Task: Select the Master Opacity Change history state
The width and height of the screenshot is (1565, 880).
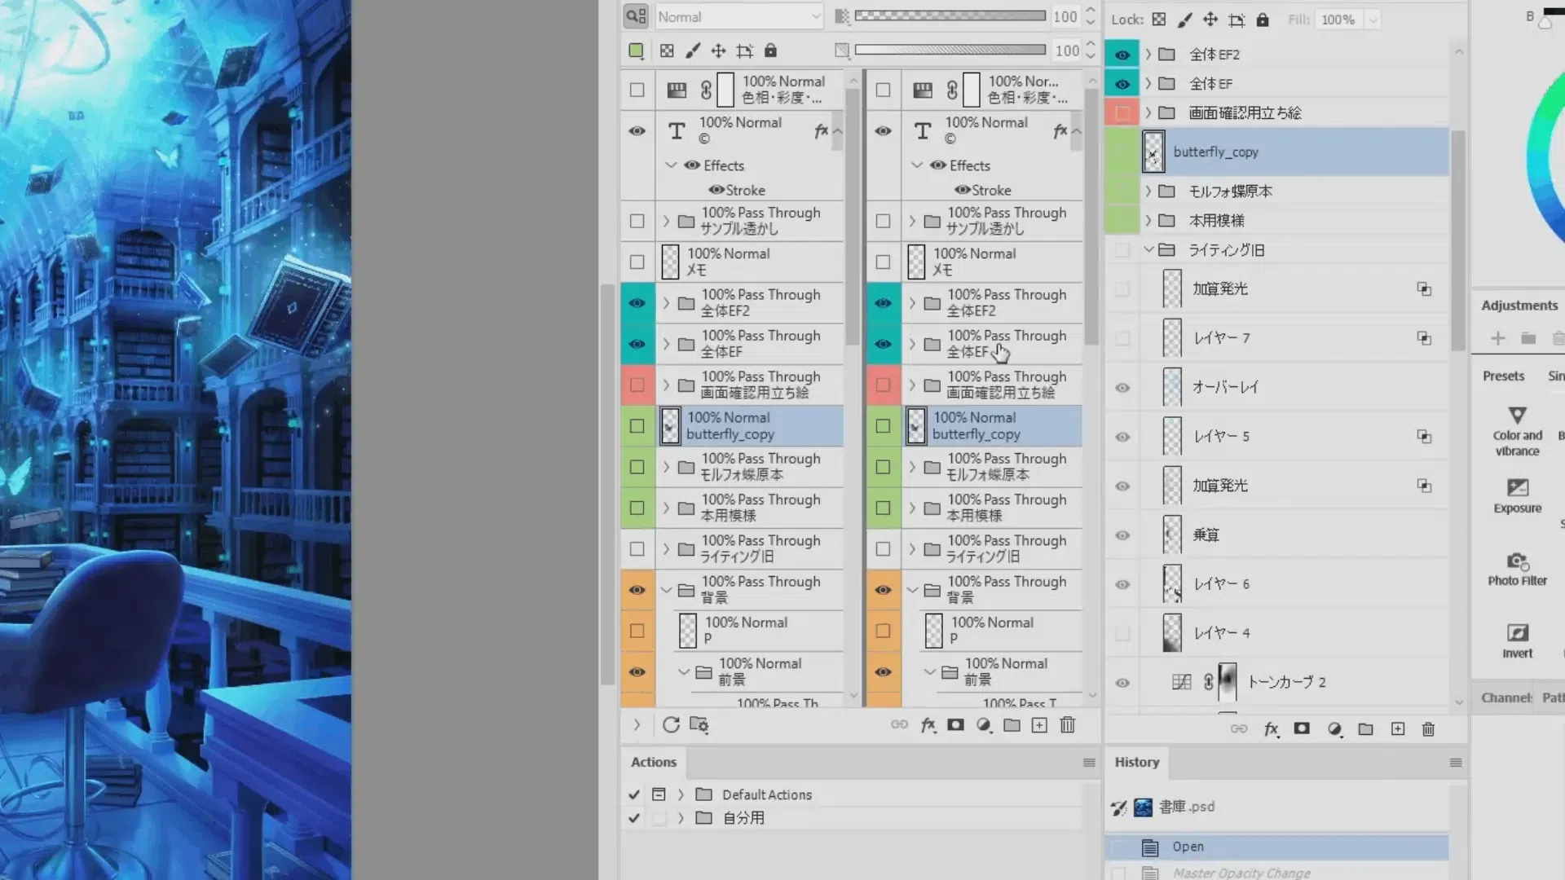Action: click(1276, 872)
